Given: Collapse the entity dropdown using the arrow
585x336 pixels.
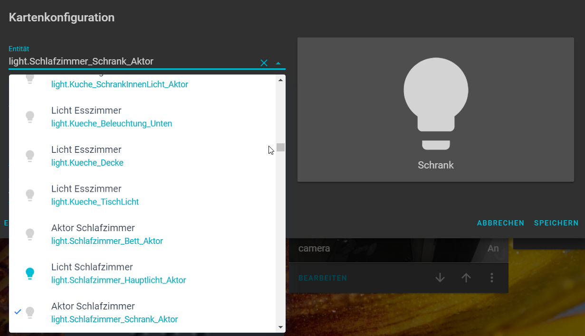Looking at the screenshot, I should tap(278, 63).
